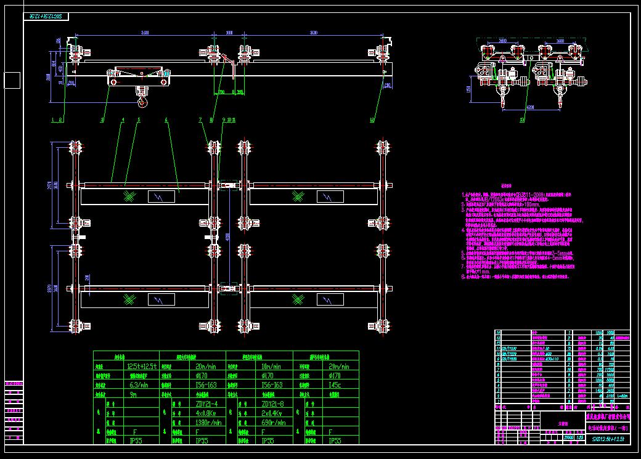The height and width of the screenshot is (459, 641).
Task: Click the SXG12.5t+12.5t drawing number in title block
Action: (x=608, y=439)
